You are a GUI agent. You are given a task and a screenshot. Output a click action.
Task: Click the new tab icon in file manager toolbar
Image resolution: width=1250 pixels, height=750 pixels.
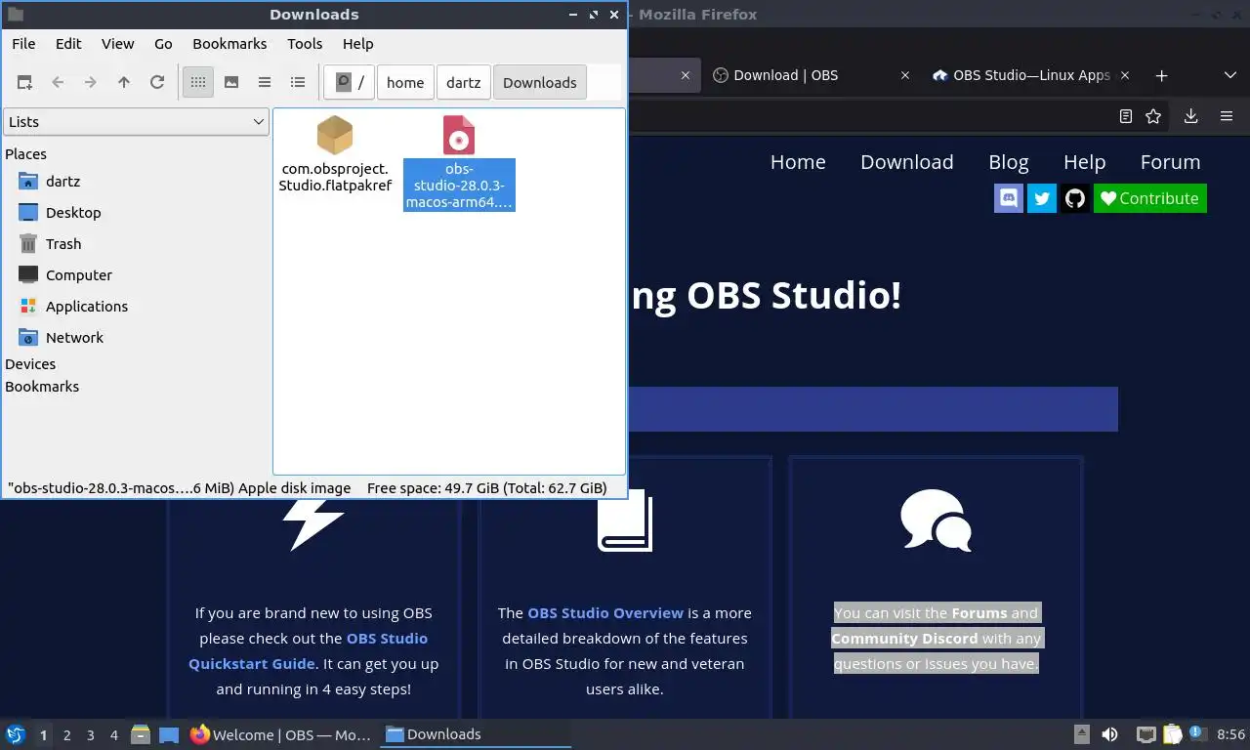(24, 83)
